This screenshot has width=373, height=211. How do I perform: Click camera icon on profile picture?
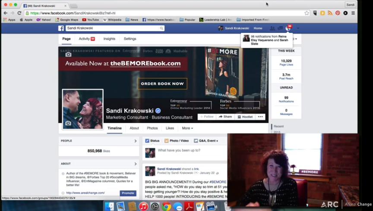(x=68, y=123)
